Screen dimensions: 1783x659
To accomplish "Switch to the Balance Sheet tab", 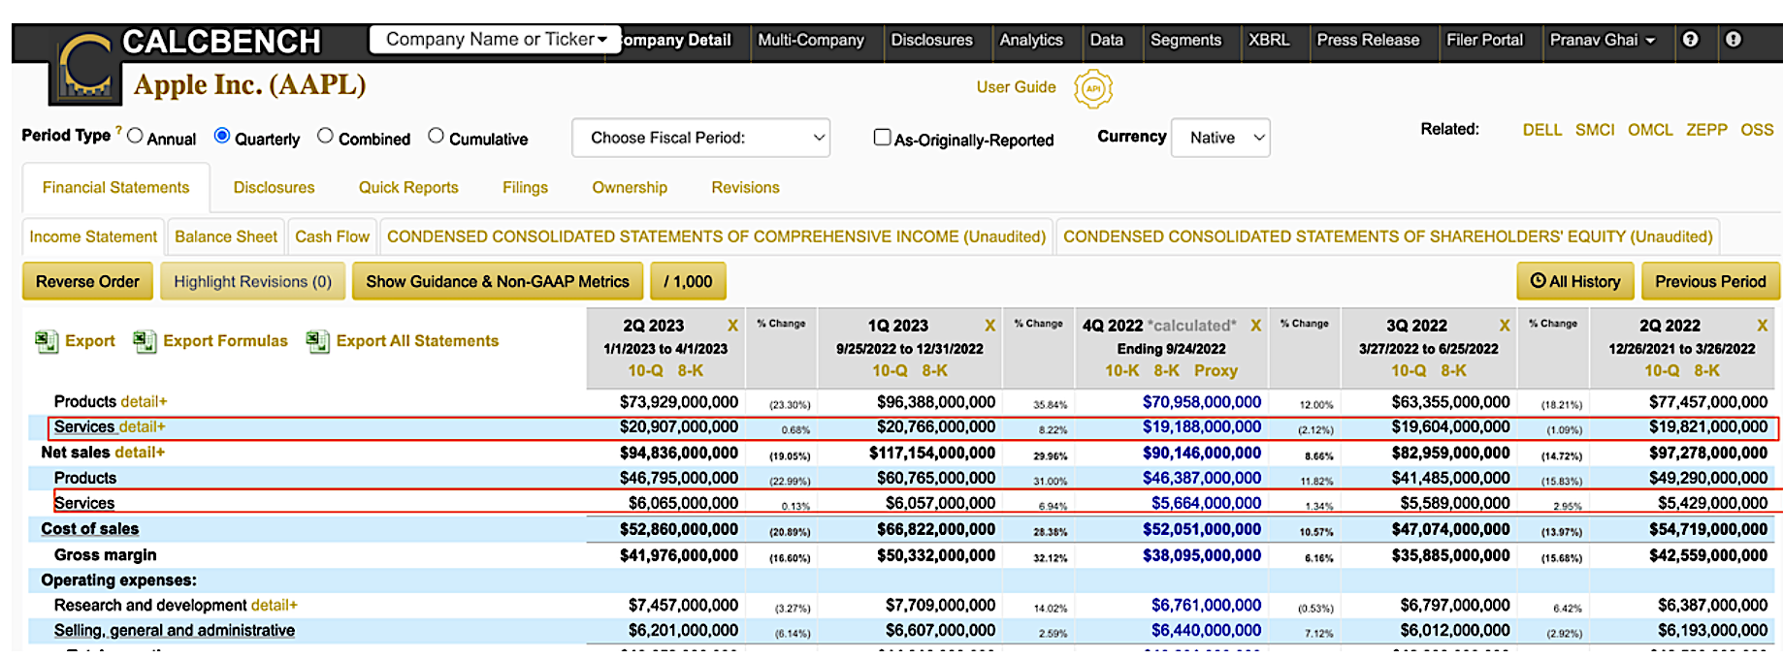I will (226, 236).
